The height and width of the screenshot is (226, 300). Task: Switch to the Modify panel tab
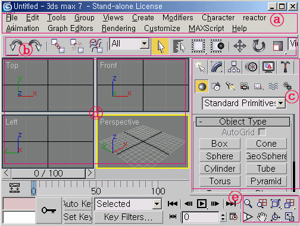(216, 67)
